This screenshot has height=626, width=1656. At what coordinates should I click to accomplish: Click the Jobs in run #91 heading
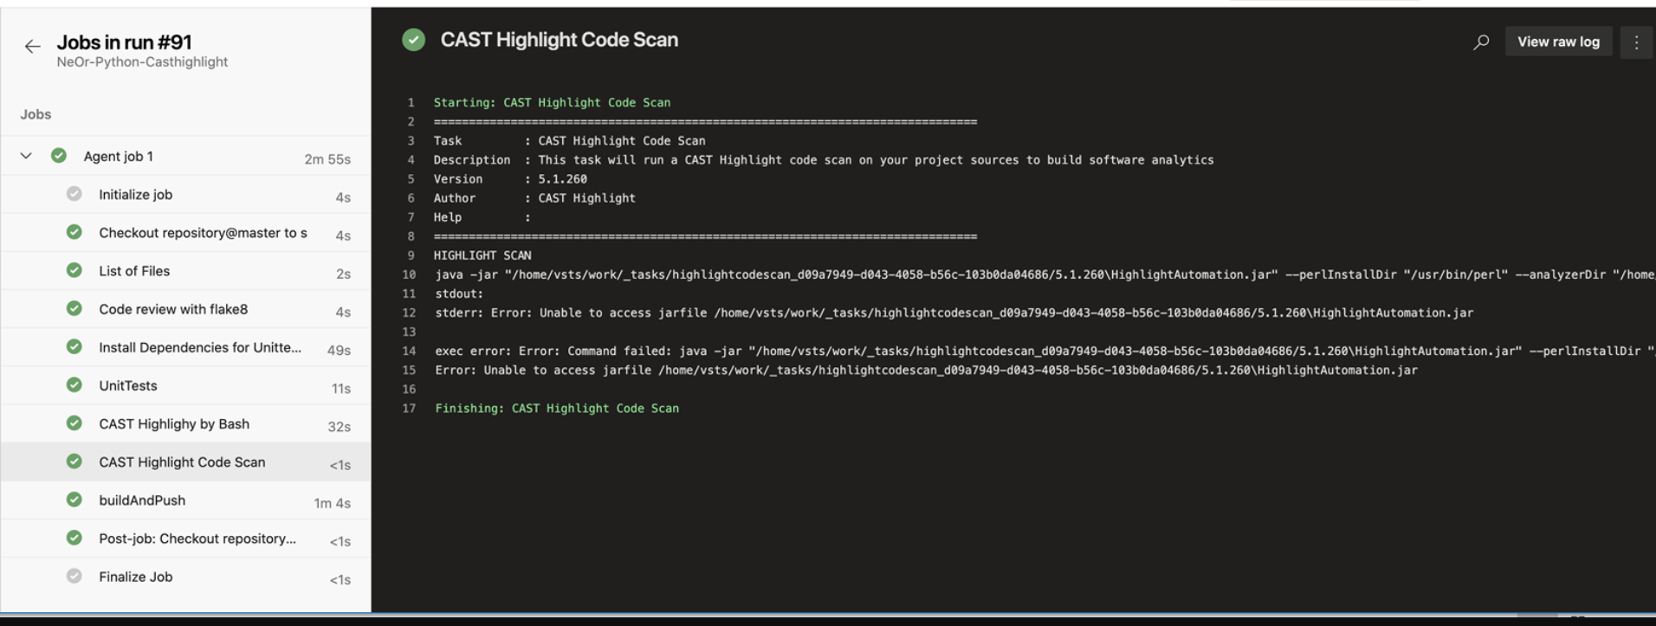tap(125, 42)
